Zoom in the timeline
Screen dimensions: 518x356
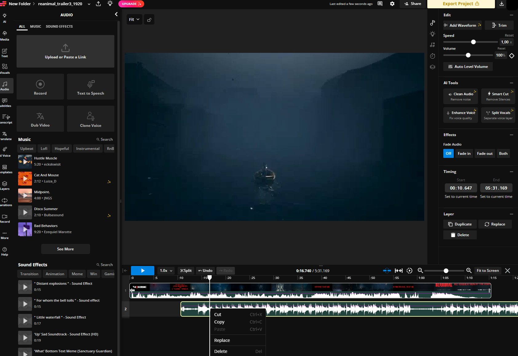tap(469, 271)
